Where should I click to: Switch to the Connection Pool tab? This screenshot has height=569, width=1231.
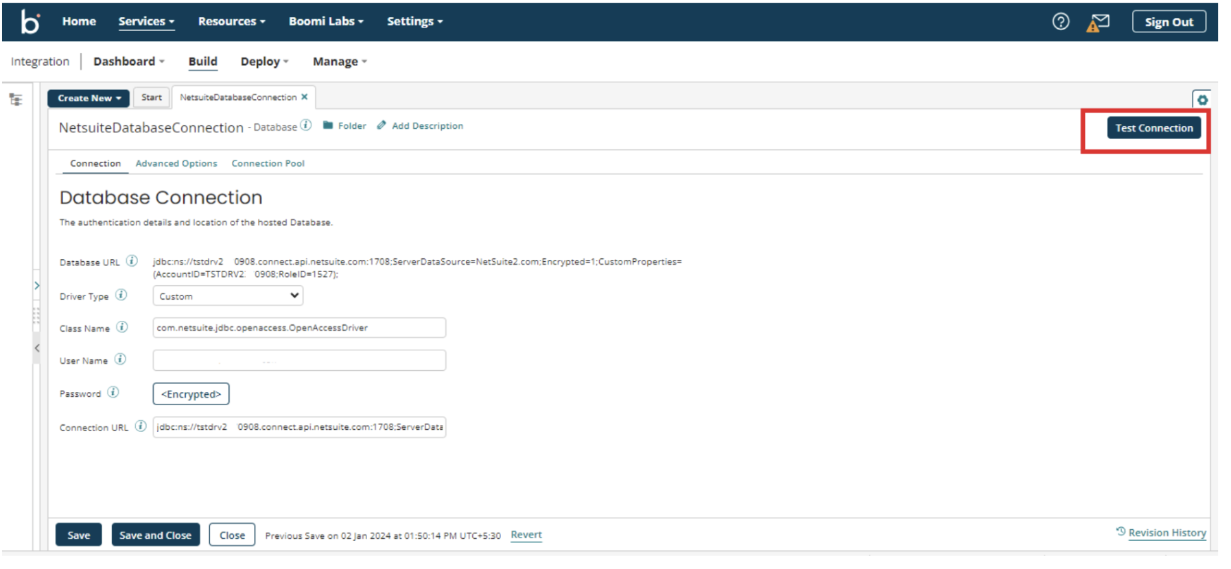point(268,163)
